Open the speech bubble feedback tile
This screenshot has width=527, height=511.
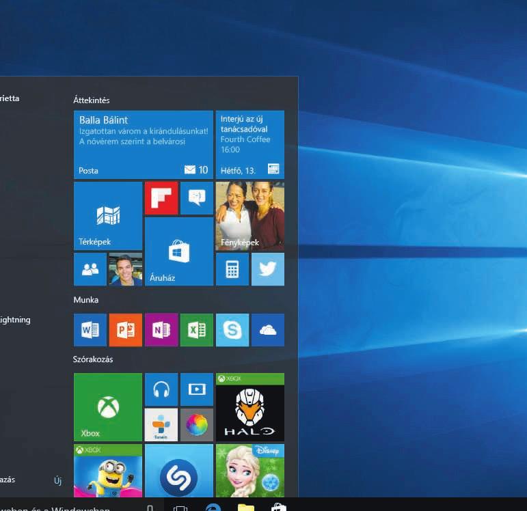pos(197,198)
